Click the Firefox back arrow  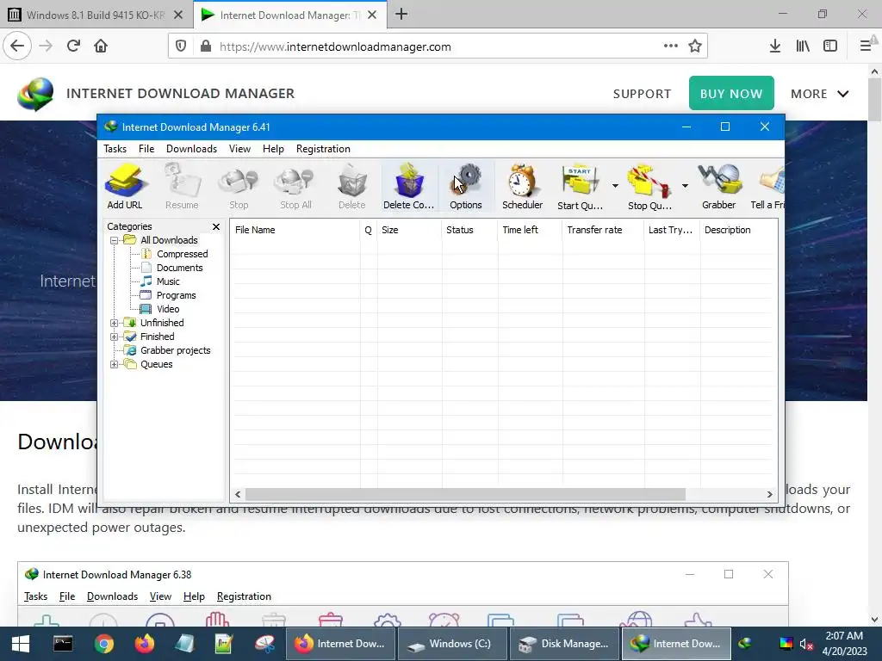pyautogui.click(x=17, y=46)
